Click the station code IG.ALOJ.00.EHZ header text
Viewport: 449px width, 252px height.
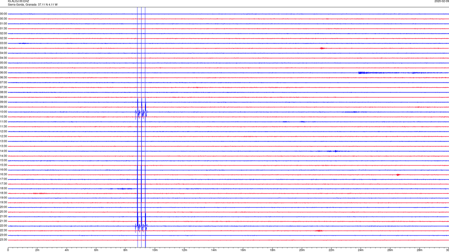pyautogui.click(x=18, y=1)
